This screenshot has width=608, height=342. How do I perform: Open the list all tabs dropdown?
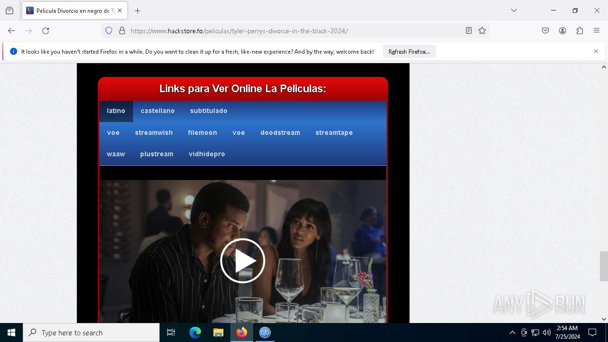click(514, 10)
